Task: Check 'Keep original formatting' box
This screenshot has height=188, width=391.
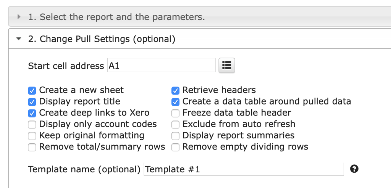Action: tap(32, 136)
